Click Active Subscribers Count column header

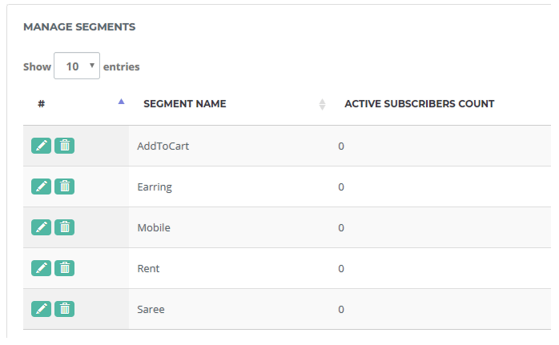420,104
